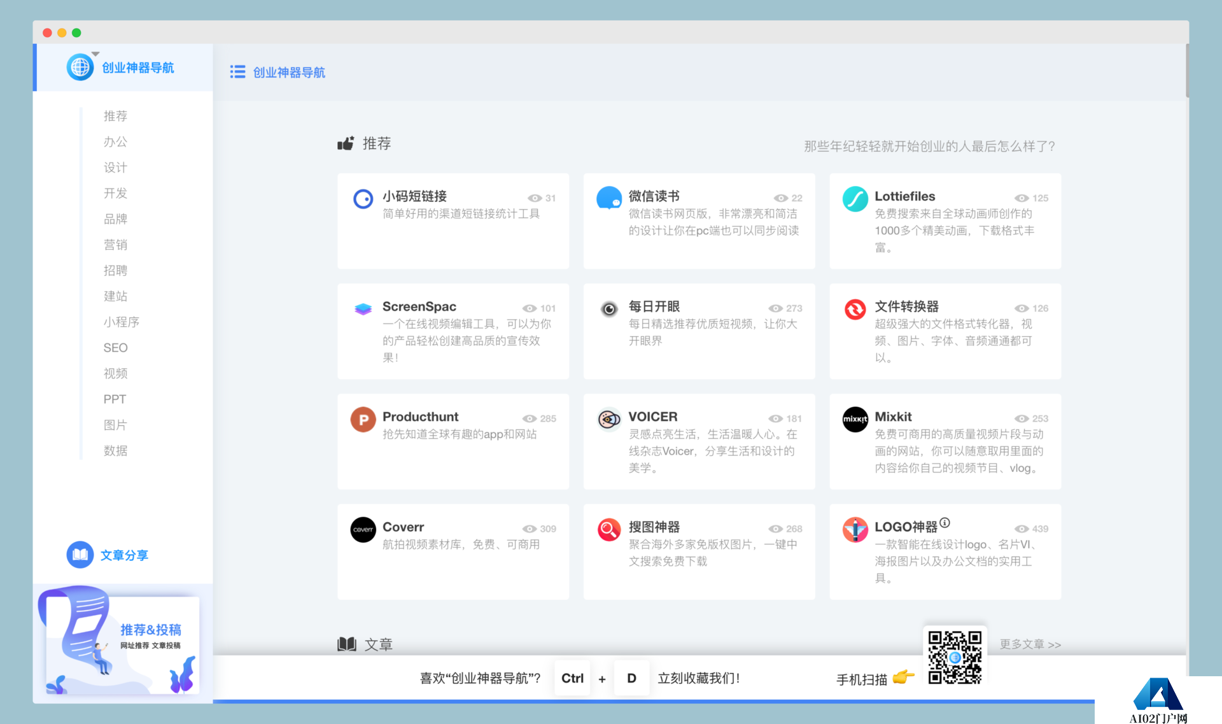The height and width of the screenshot is (724, 1222).
Task: Click the Mixkit black icon
Action: click(x=855, y=420)
